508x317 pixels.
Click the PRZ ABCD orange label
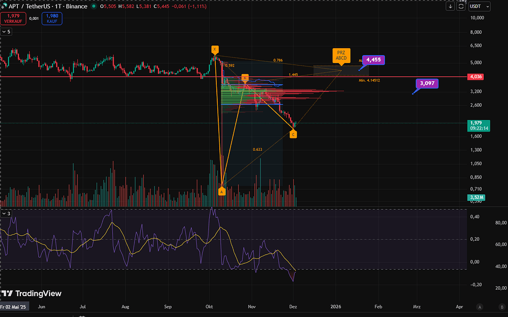click(341, 55)
